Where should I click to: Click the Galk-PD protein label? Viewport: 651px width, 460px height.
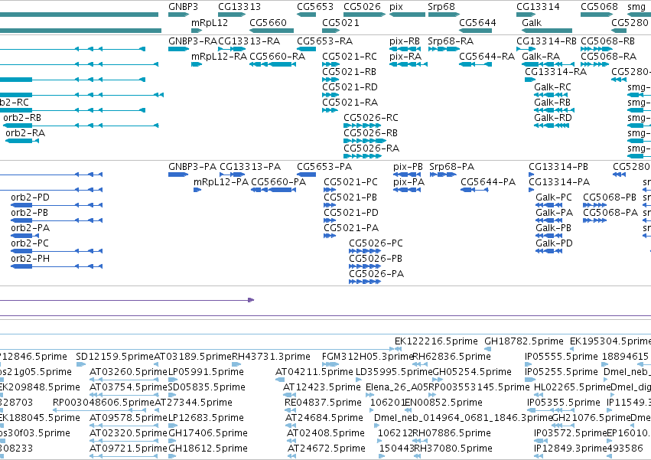(x=555, y=243)
